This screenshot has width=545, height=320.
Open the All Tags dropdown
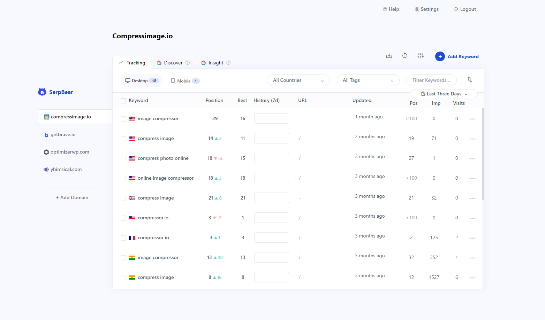point(368,80)
